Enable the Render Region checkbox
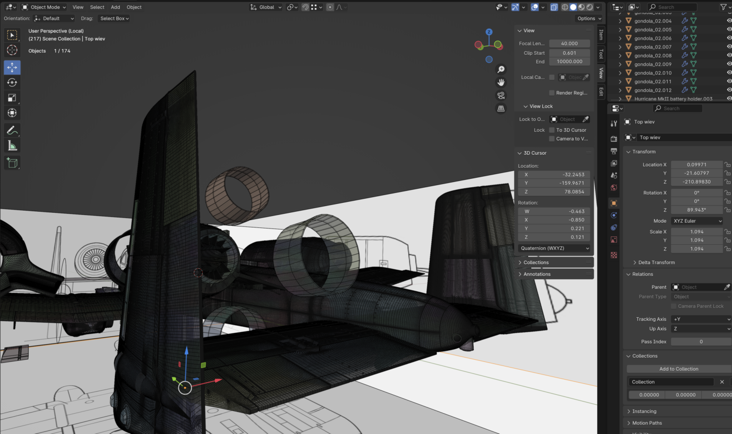This screenshot has width=732, height=434. (x=552, y=93)
